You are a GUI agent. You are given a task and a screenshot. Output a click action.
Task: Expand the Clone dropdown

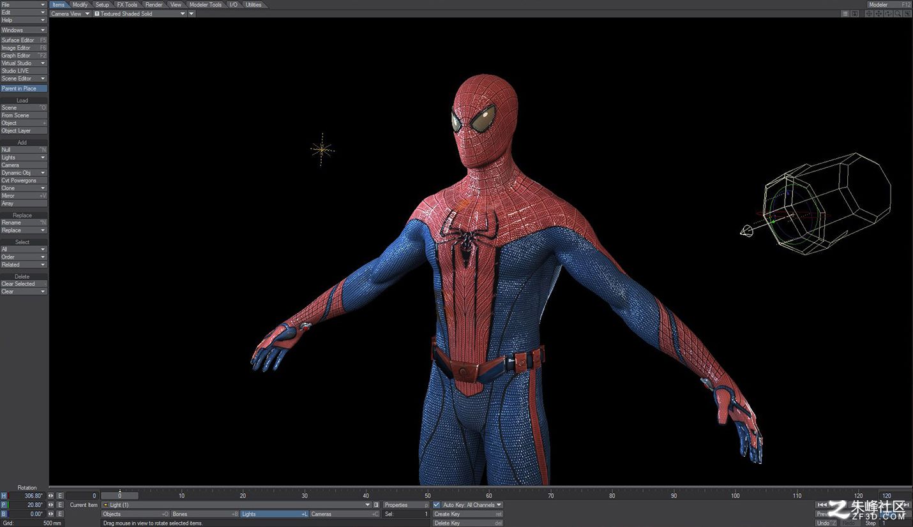[x=24, y=188]
